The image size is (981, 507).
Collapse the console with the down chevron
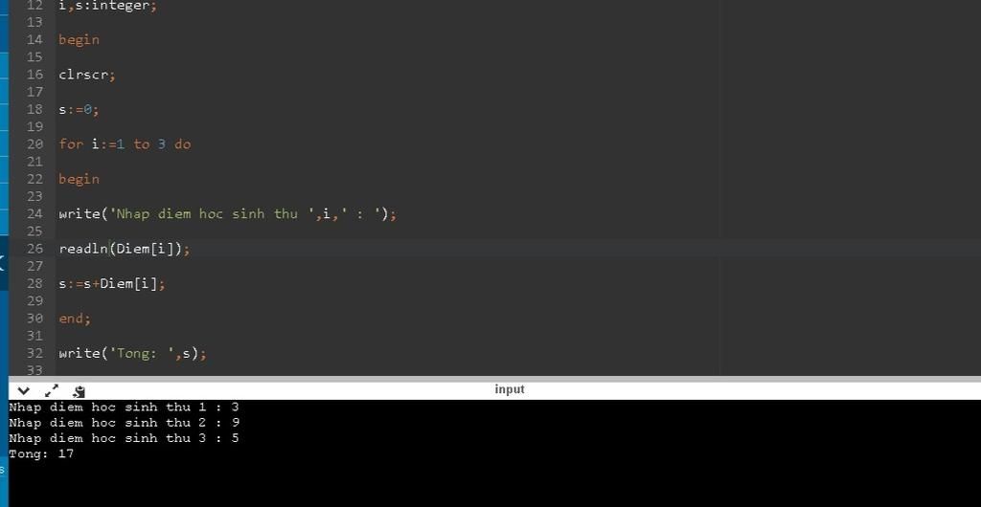(23, 391)
